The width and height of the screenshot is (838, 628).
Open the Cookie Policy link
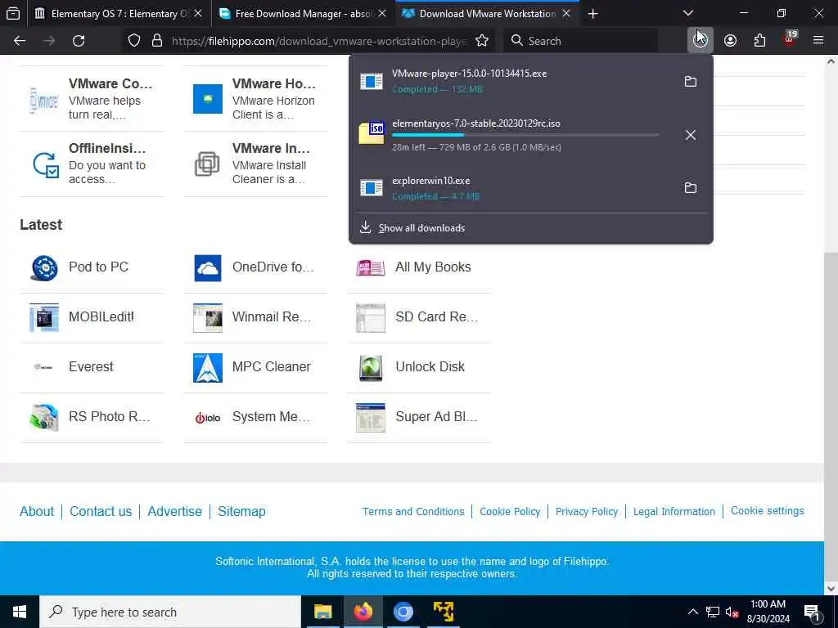point(510,512)
